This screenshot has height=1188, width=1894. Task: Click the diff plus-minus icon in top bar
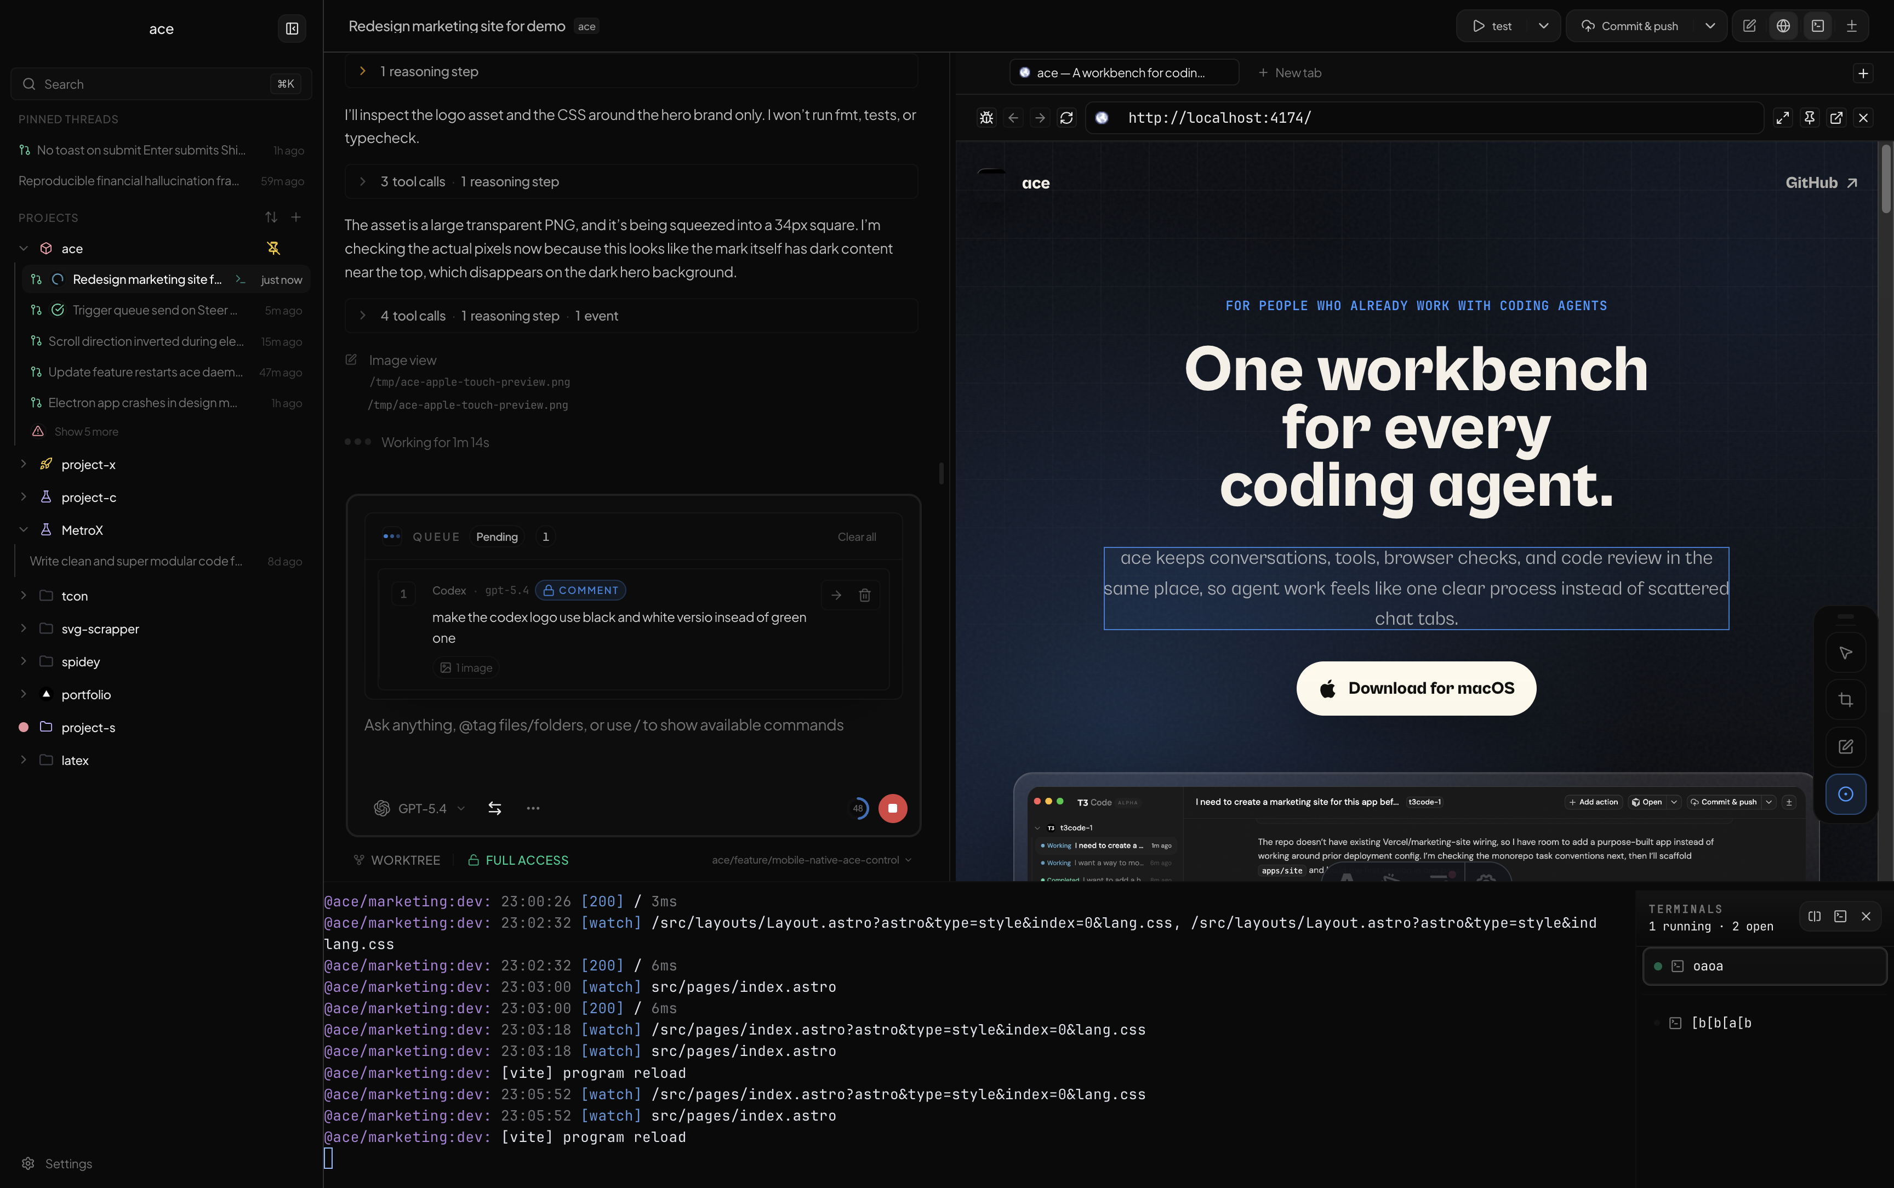coord(1852,26)
